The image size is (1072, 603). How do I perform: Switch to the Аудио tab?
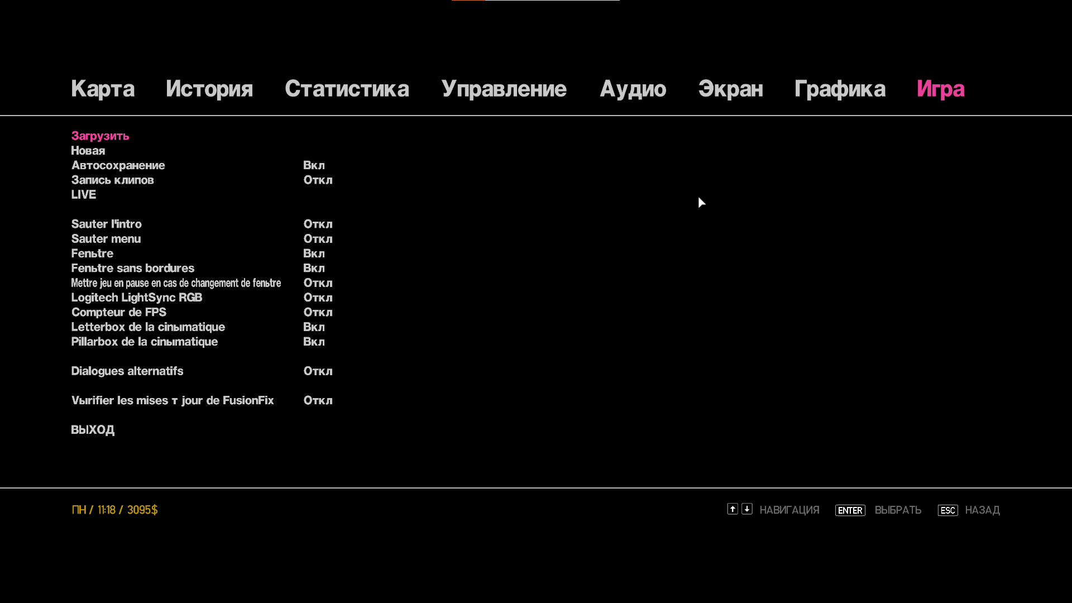(x=633, y=89)
